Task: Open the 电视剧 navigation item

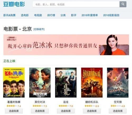Action: click(x=38, y=15)
